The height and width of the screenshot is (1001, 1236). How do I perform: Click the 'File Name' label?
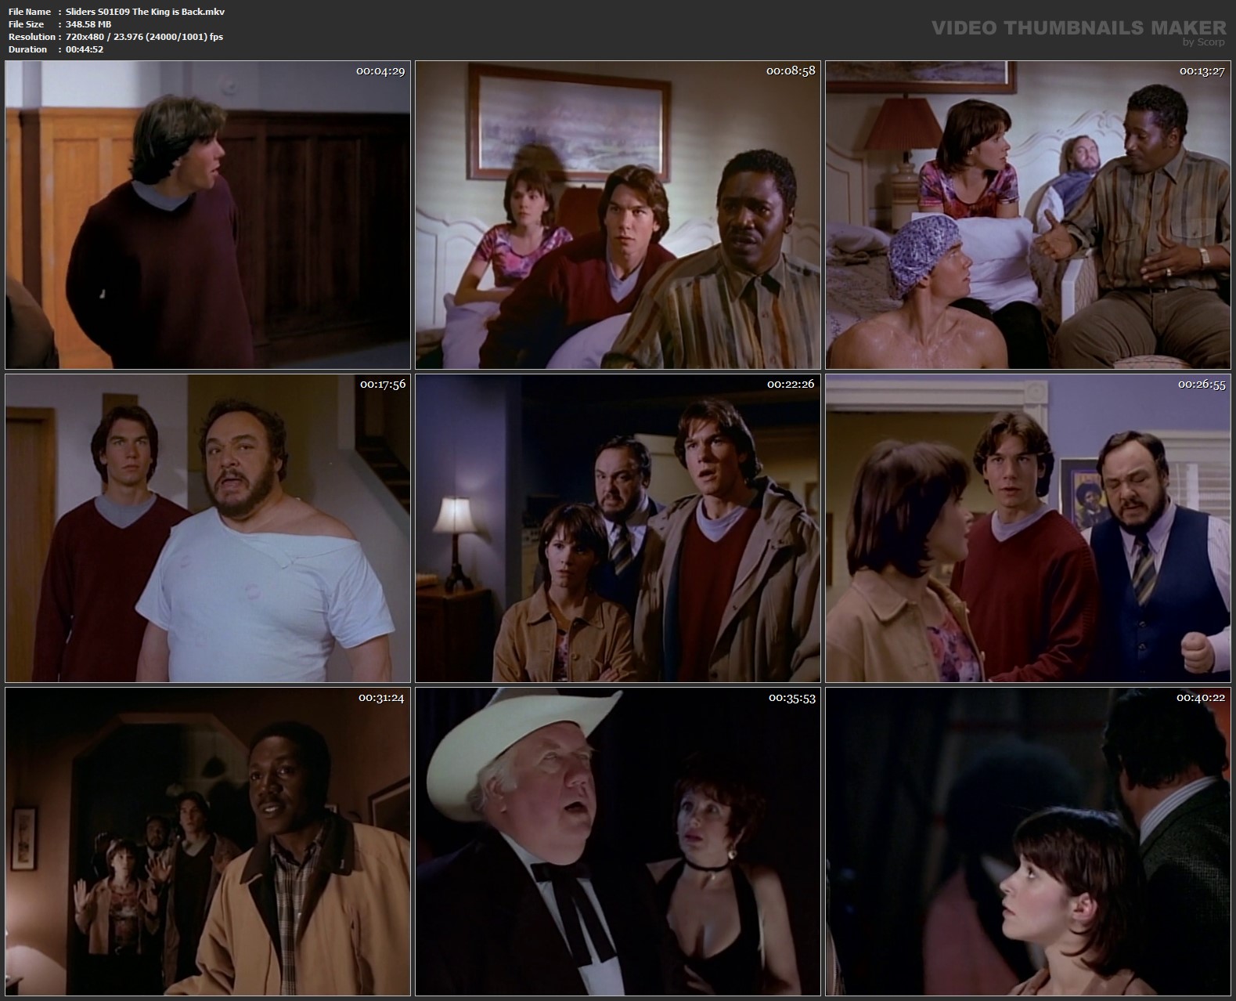[30, 12]
